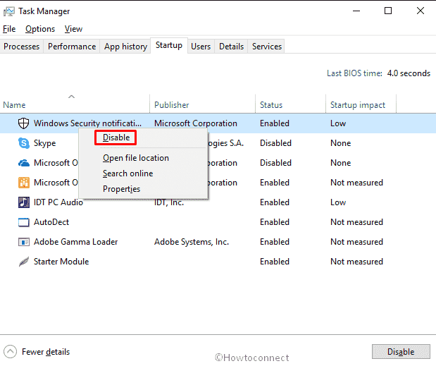The height and width of the screenshot is (366, 436).
Task: Select the AutoDect startup entry
Action: tap(218, 222)
